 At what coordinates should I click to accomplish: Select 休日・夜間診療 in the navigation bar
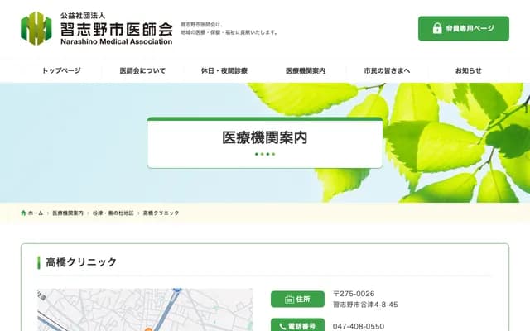[224, 71]
